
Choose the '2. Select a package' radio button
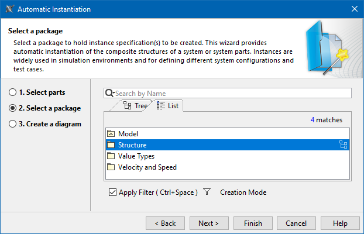[x=12, y=108]
